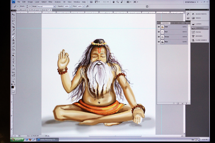Image resolution: width=215 pixels, height=143 pixels.
Task: Expand the Opacity slider arrow
Action: 71,6
